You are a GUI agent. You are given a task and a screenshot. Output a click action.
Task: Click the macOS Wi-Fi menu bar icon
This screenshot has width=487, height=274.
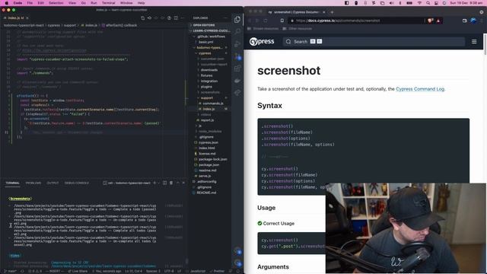coord(419,3)
